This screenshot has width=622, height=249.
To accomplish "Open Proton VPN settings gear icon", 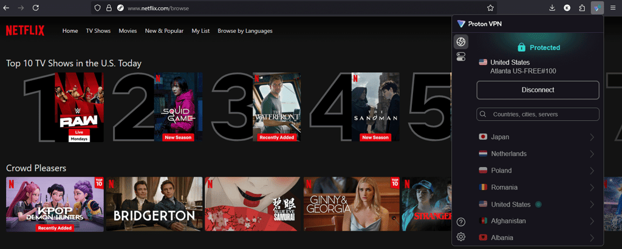I will point(460,237).
